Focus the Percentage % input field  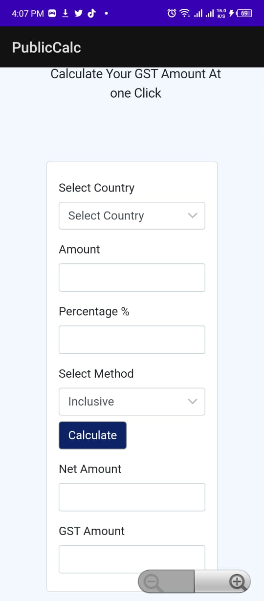(x=132, y=340)
